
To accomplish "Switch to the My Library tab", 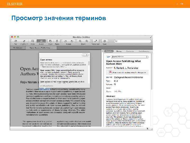I will click(18, 48).
